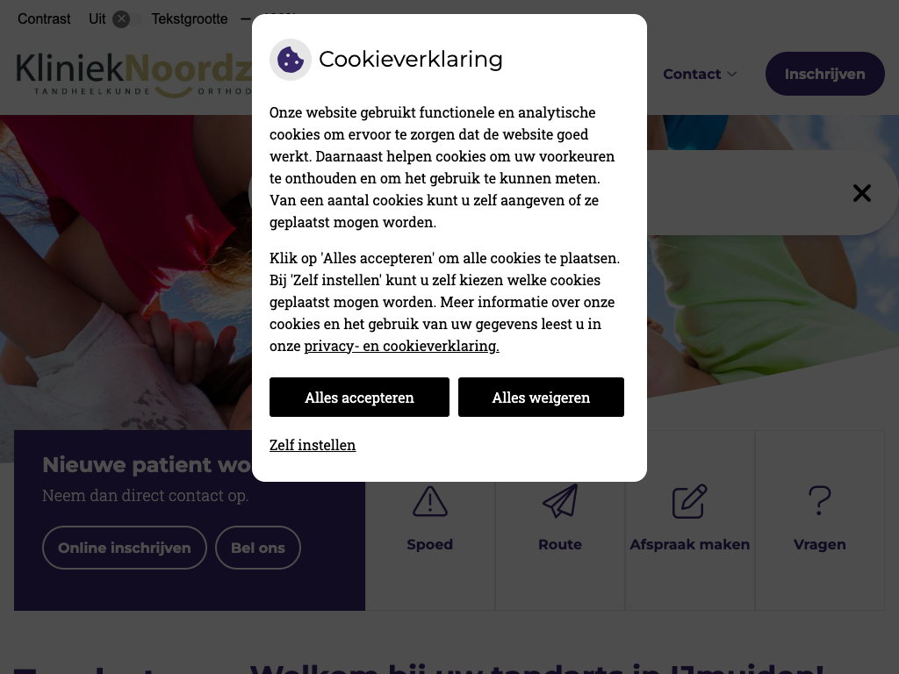
Task: Click the Bel ons button
Action: click(258, 548)
